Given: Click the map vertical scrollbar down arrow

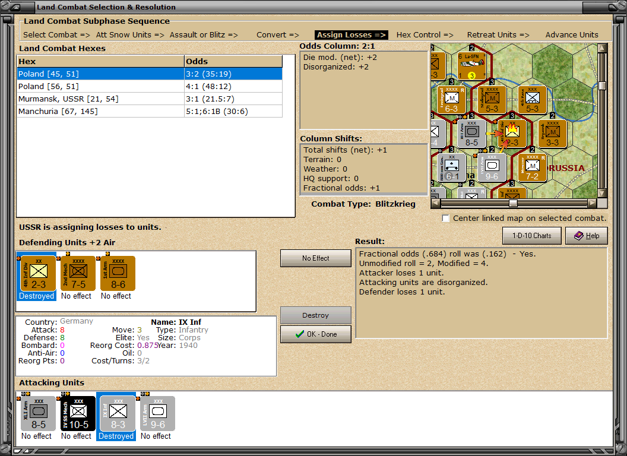Looking at the screenshot, I should (602, 193).
